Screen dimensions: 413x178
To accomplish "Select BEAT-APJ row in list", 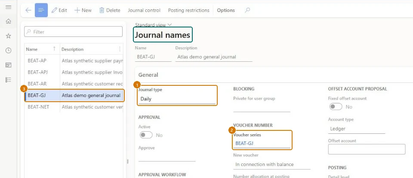I will click(x=74, y=72).
